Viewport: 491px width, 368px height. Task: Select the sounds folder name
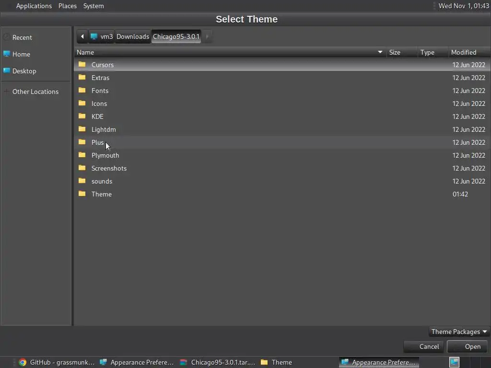102,181
